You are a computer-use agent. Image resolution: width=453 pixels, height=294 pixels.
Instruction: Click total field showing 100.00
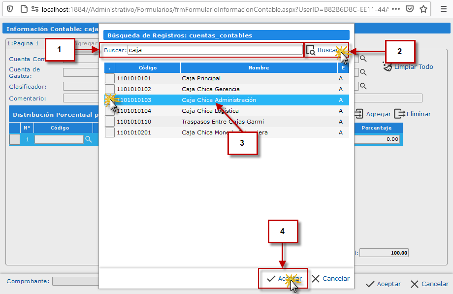point(384,253)
